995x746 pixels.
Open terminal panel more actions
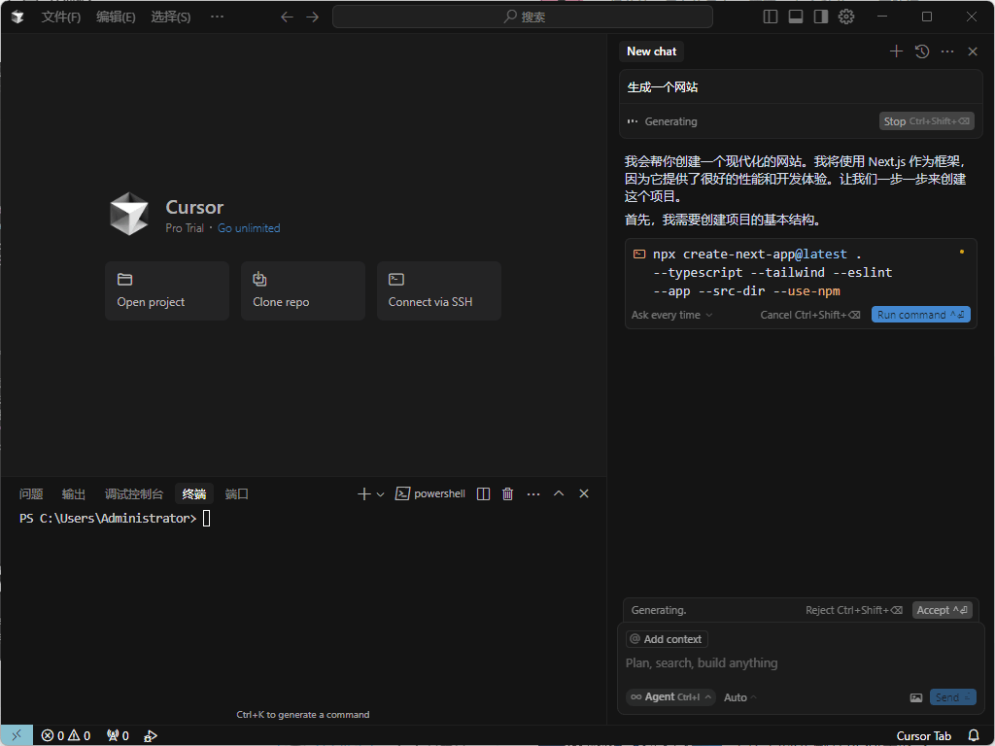point(533,494)
